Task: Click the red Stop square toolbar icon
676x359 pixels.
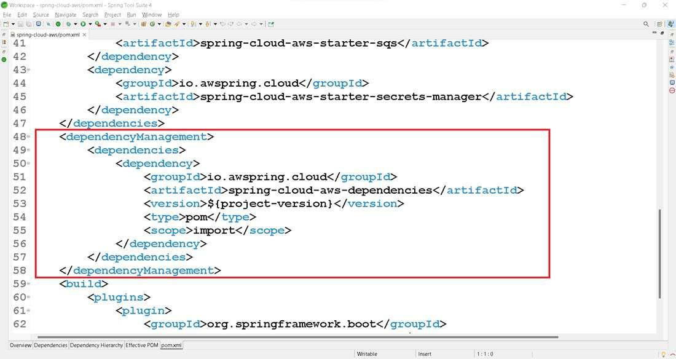Action: tap(113, 24)
